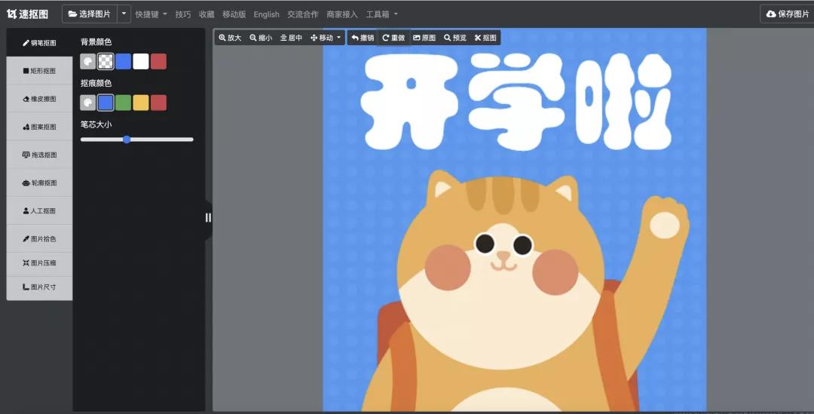Select the 钢笔抠图 tool tab
814x414 pixels.
point(39,42)
